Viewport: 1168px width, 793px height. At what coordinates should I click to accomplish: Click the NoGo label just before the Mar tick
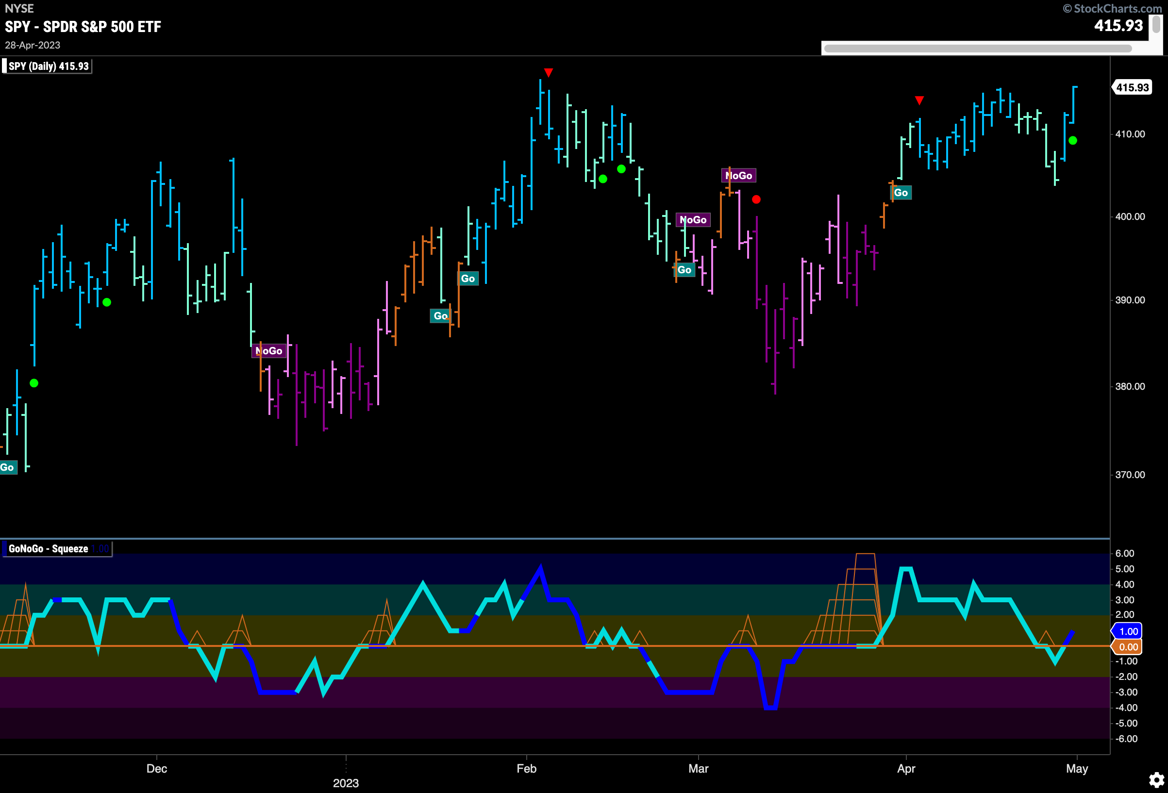693,220
